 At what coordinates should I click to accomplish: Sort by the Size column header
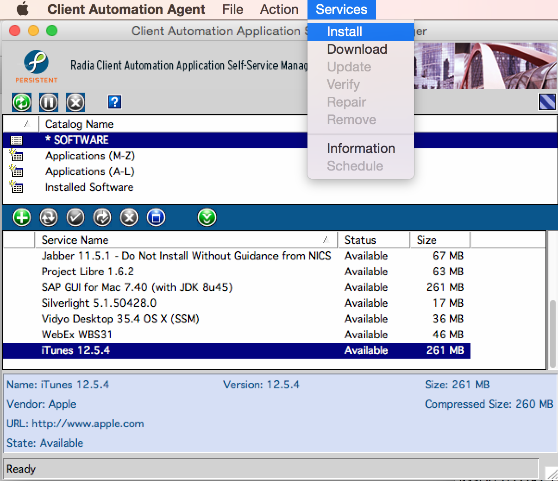click(440, 240)
